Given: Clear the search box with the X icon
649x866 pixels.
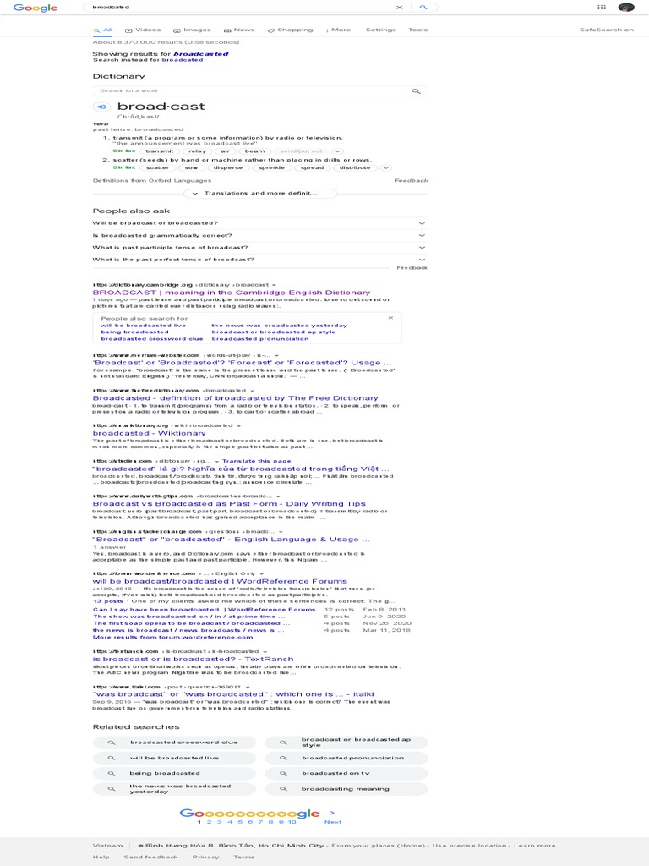Looking at the screenshot, I should tap(400, 8).
